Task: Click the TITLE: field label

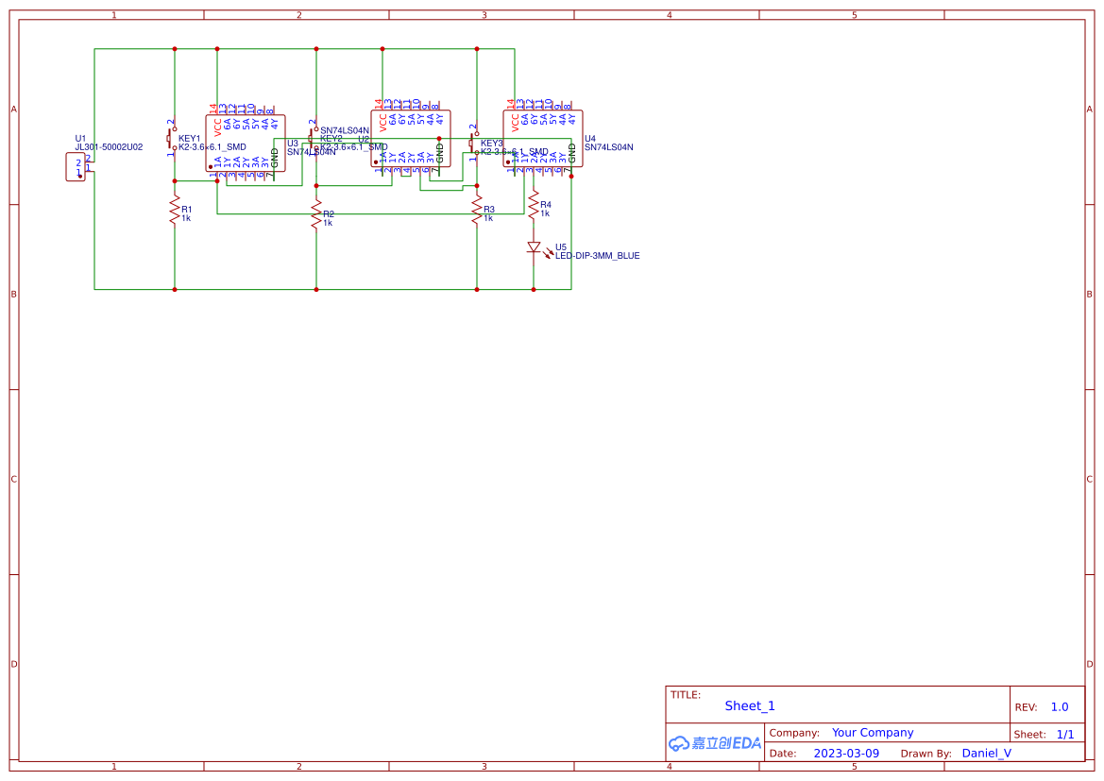Action: tap(685, 694)
